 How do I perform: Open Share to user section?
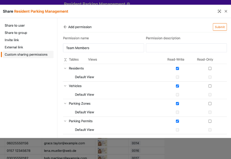(x=15, y=26)
